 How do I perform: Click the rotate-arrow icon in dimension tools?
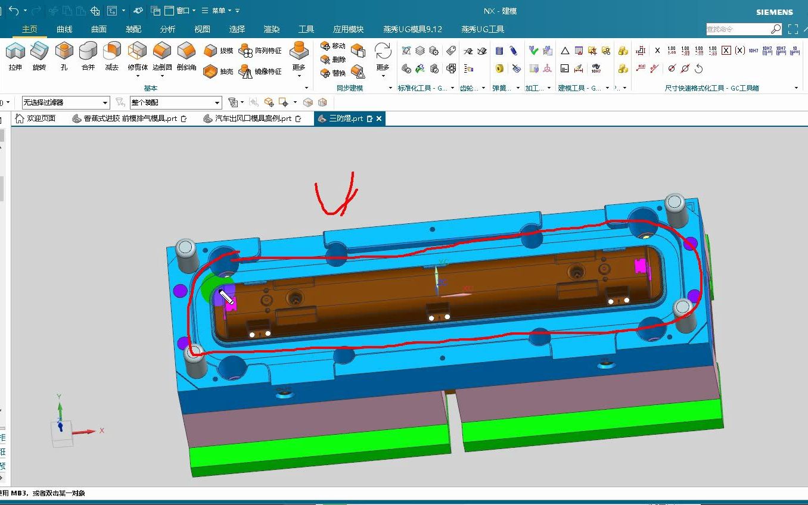699,68
